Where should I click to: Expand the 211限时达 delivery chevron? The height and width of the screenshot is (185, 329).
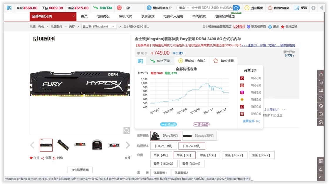[284, 110]
